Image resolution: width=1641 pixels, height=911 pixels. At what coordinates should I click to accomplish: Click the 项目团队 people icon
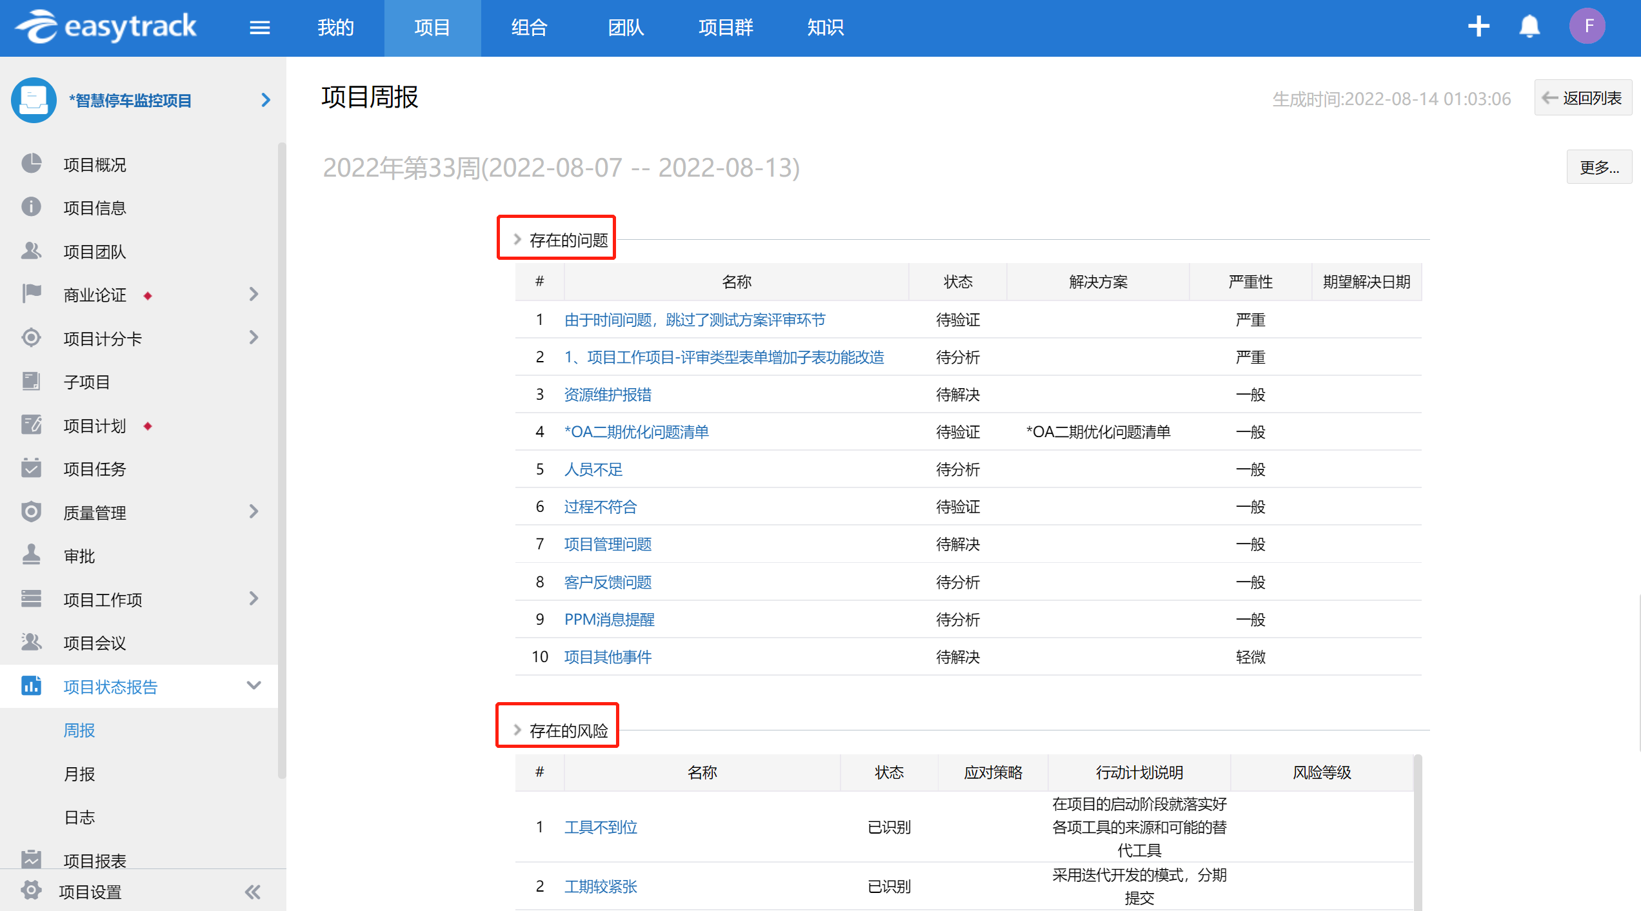click(31, 251)
